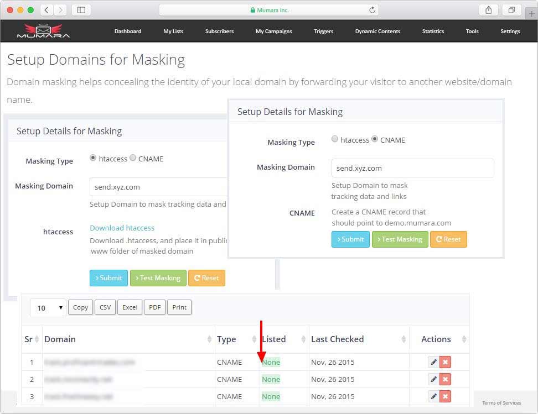Open the rows-per-page dropdown showing 10
Viewport: 538px width, 414px height.
48,308
